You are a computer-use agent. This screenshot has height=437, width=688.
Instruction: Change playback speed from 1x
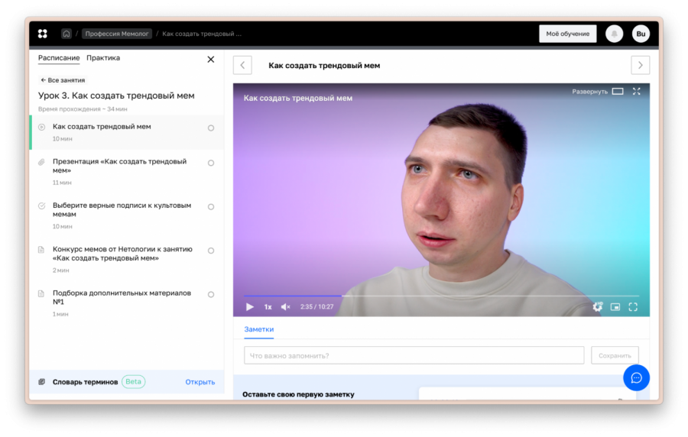tap(268, 306)
